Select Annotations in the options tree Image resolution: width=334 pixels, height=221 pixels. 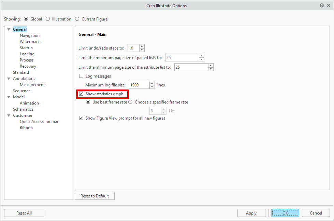[x=24, y=79]
